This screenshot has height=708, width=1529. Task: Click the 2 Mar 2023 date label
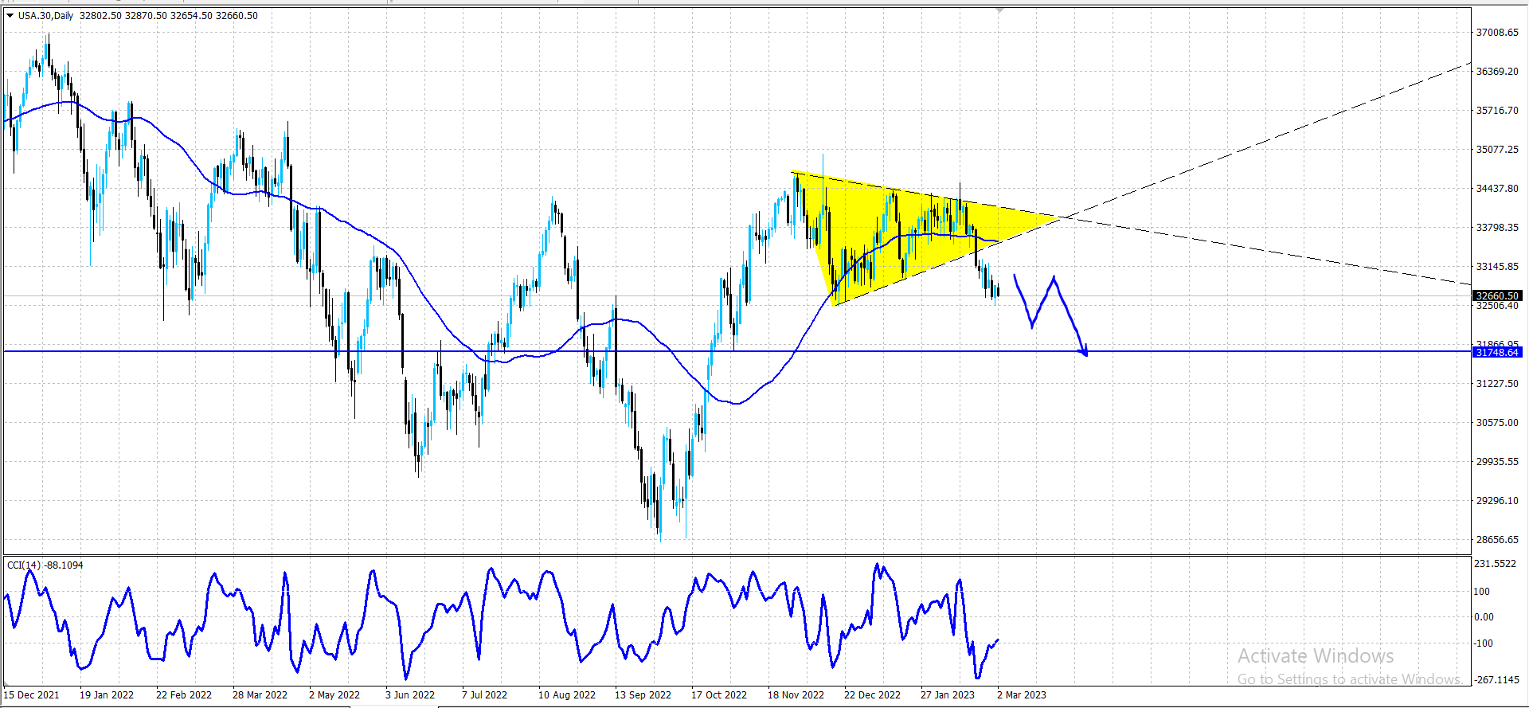pos(1022,694)
